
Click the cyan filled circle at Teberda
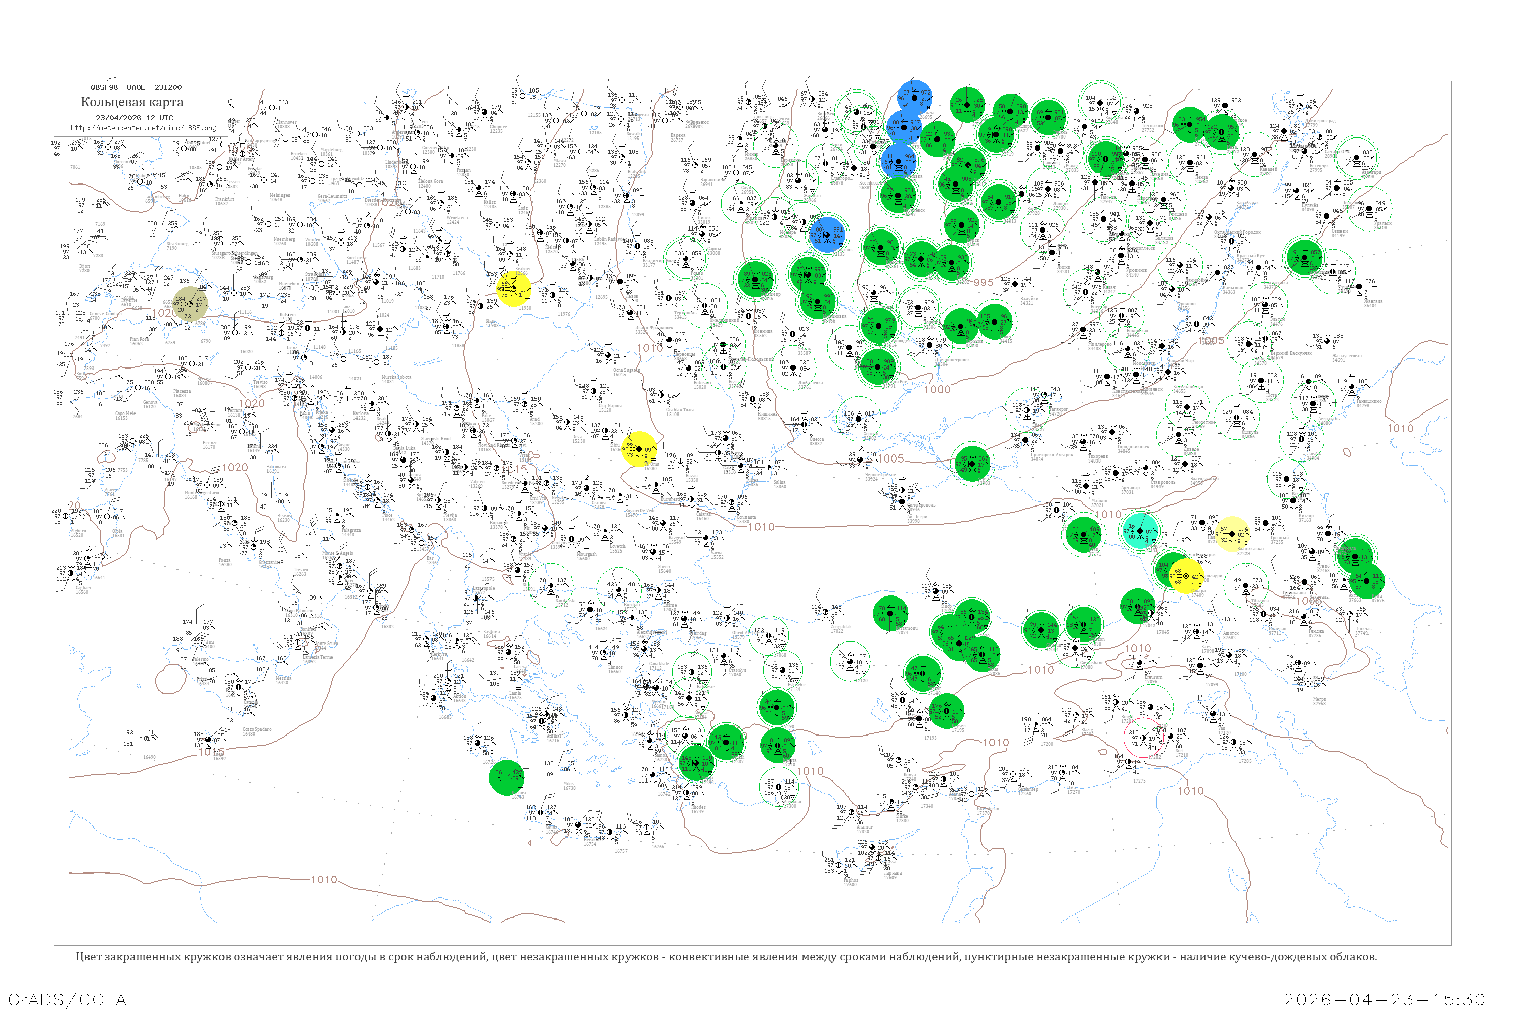pyautogui.click(x=1140, y=531)
